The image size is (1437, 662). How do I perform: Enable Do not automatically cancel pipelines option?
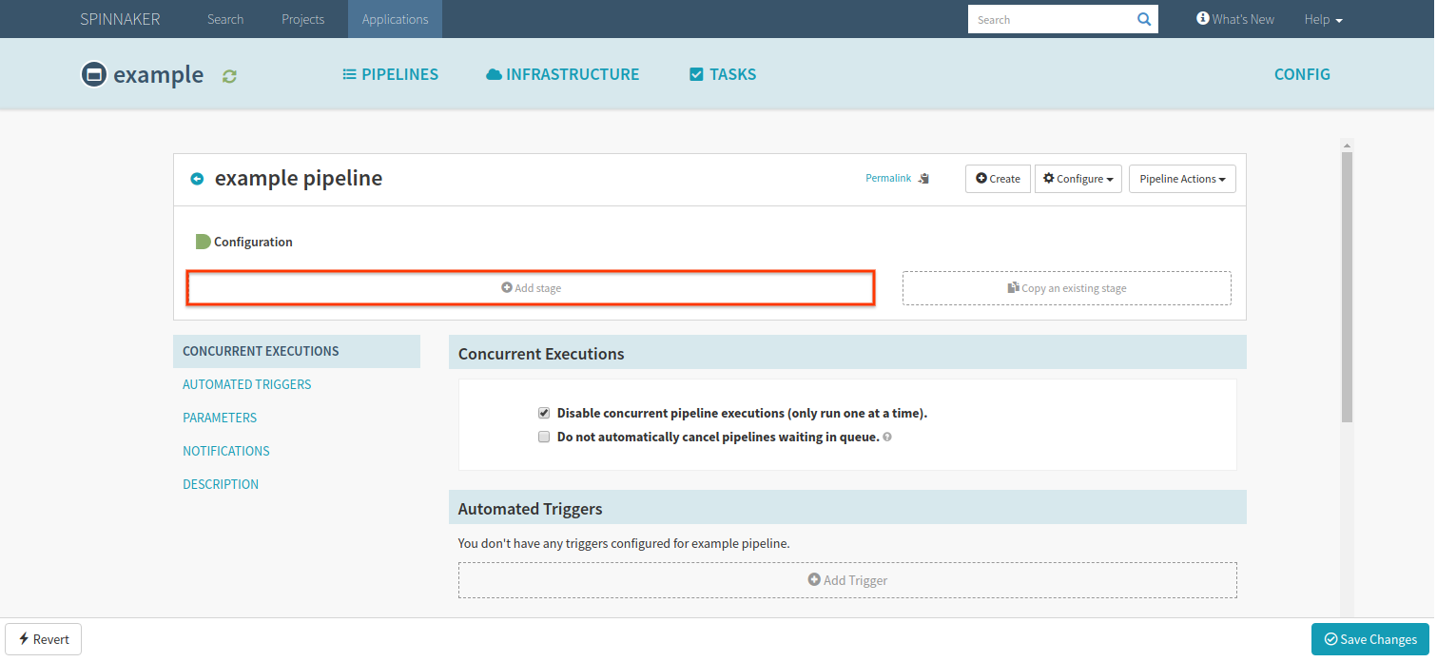tap(544, 438)
